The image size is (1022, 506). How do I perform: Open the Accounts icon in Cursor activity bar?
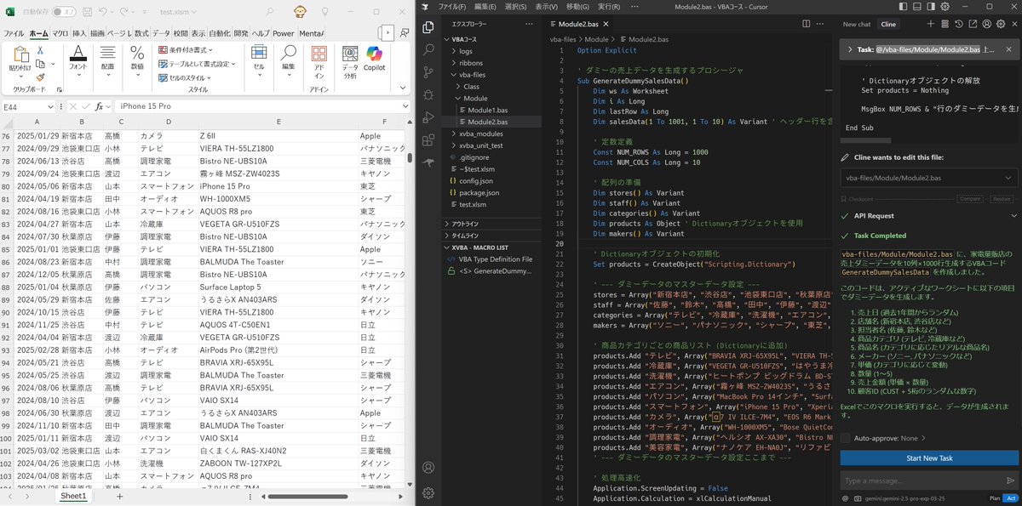tap(428, 469)
